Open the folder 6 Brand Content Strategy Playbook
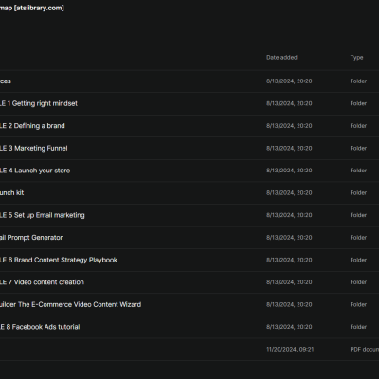Viewport: 379px width, 379px height. tap(59, 260)
